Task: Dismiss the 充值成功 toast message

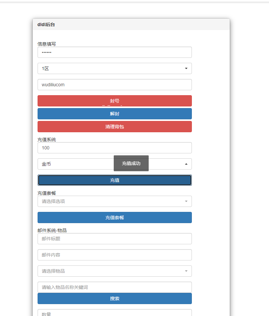Action: coord(131,163)
